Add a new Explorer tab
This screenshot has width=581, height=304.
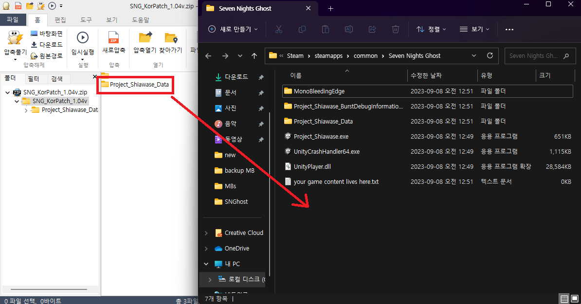click(330, 9)
